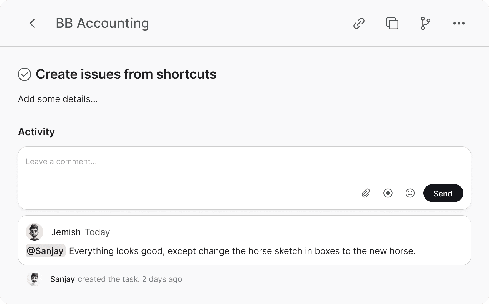Open the emoji picker smiley icon
489x304 pixels.
click(410, 193)
